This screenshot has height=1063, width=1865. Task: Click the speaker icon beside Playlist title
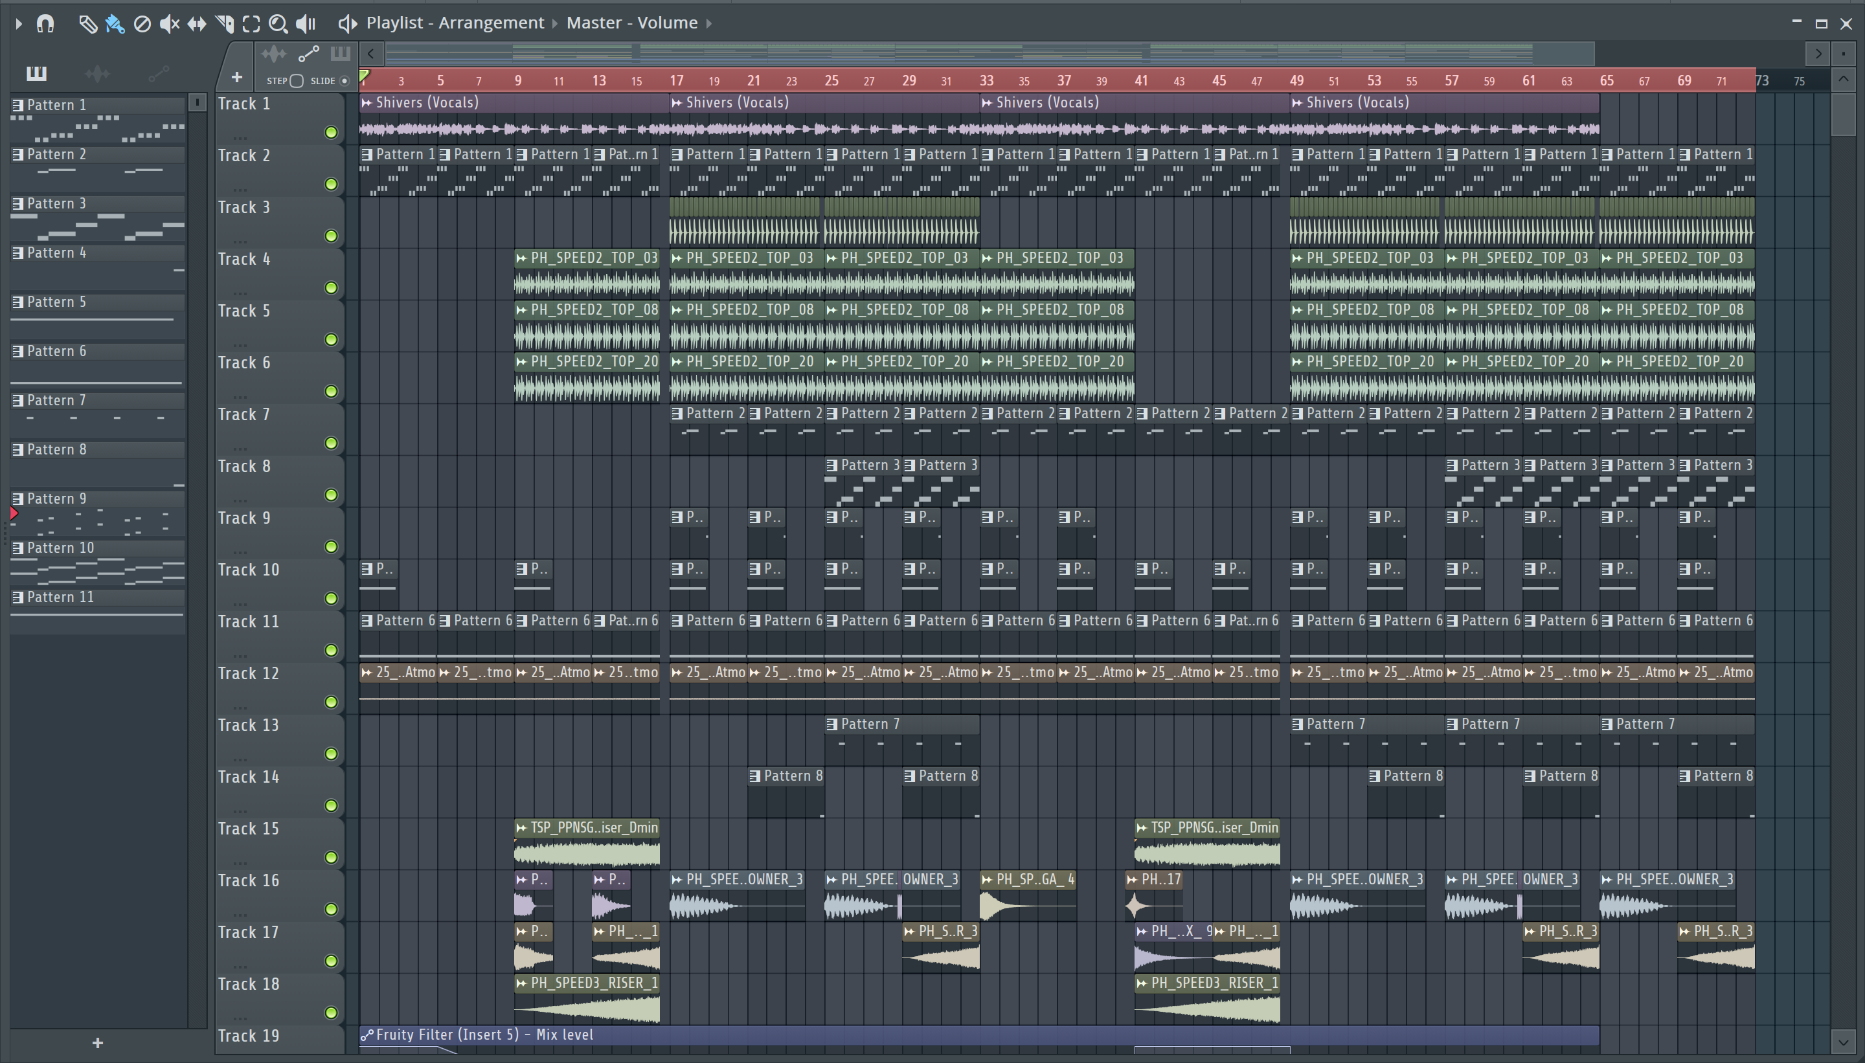(348, 23)
